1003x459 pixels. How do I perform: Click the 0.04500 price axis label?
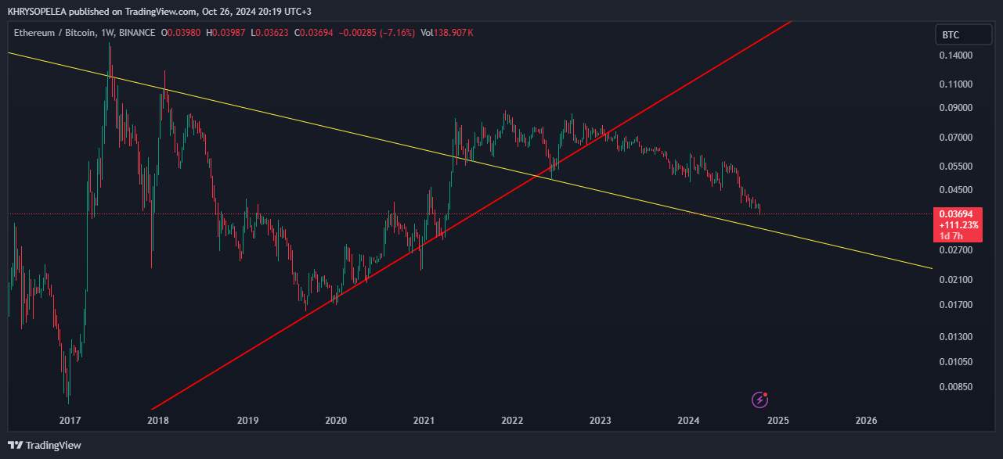[955, 190]
